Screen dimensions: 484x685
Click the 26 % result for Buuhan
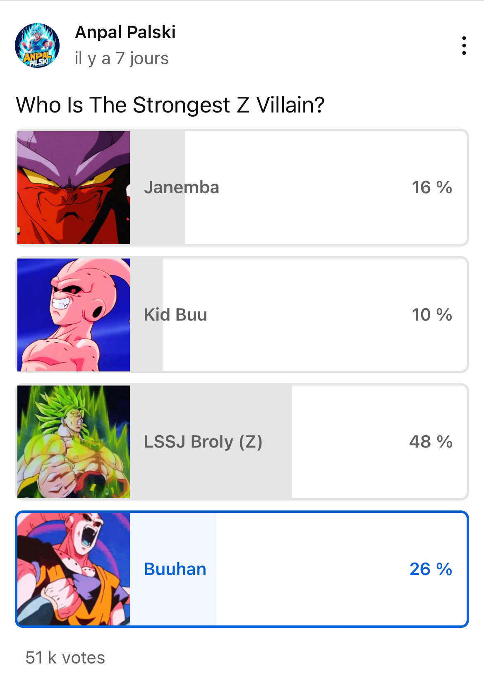pos(431,569)
